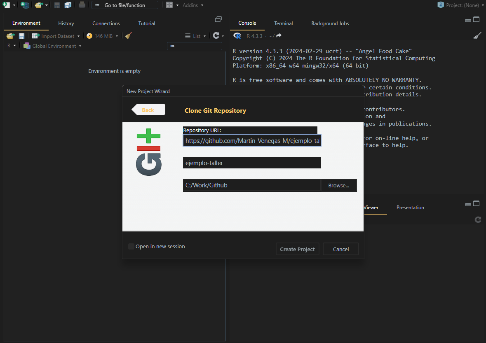Focus the Go to file/function box
Viewport: 486px width, 343px height.
(124, 5)
